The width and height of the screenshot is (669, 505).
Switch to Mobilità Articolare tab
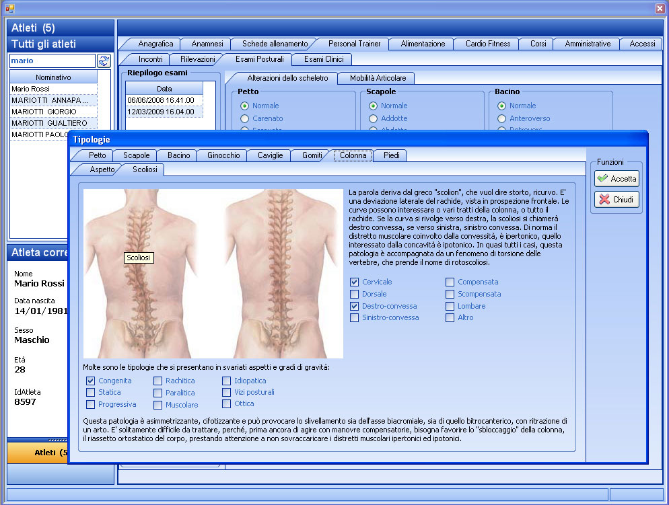tap(376, 78)
